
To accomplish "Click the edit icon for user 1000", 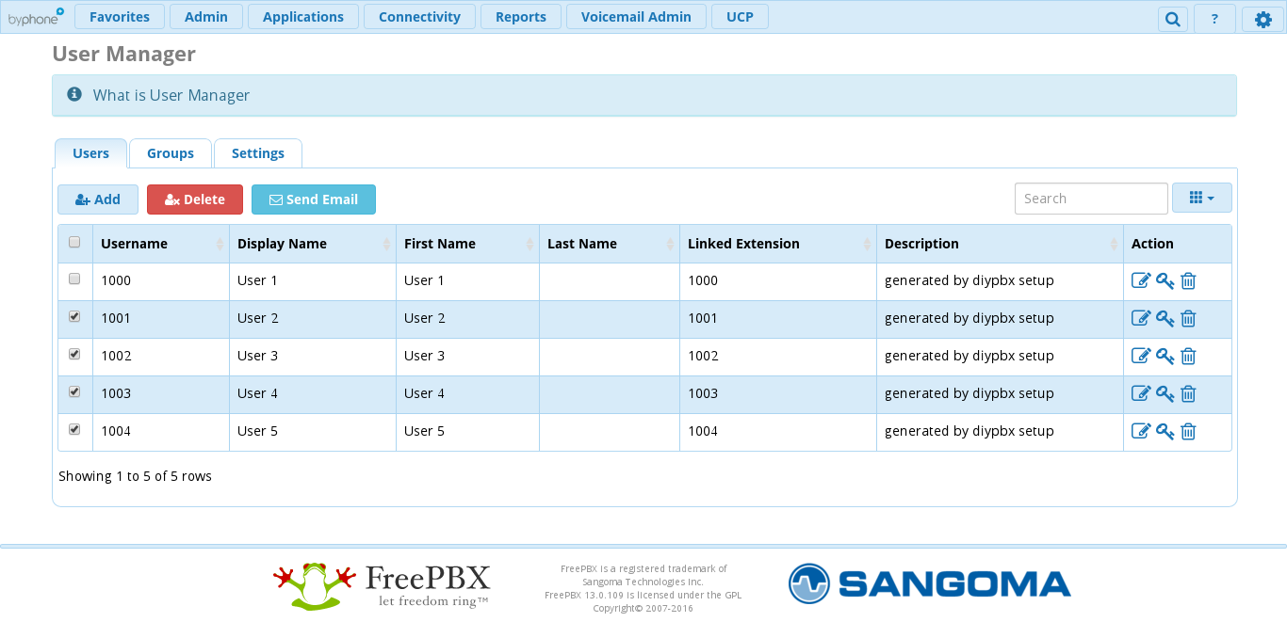I will pyautogui.click(x=1140, y=280).
